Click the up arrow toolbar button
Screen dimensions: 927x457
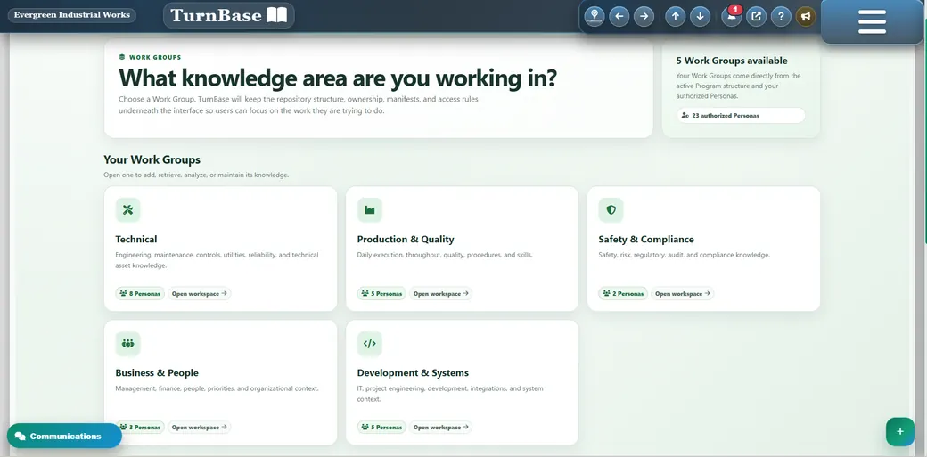[x=675, y=16]
